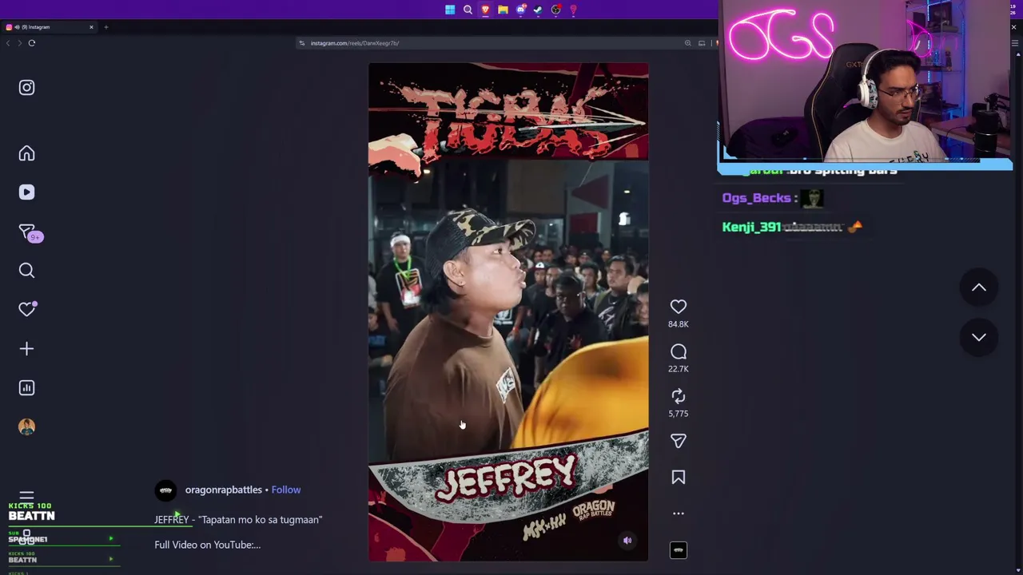Open the Reels section icon
The height and width of the screenshot is (575, 1023).
tap(26, 192)
